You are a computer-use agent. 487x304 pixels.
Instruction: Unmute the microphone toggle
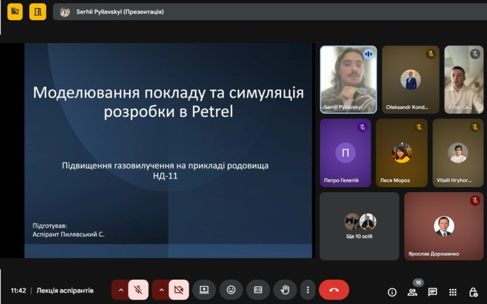click(x=138, y=290)
